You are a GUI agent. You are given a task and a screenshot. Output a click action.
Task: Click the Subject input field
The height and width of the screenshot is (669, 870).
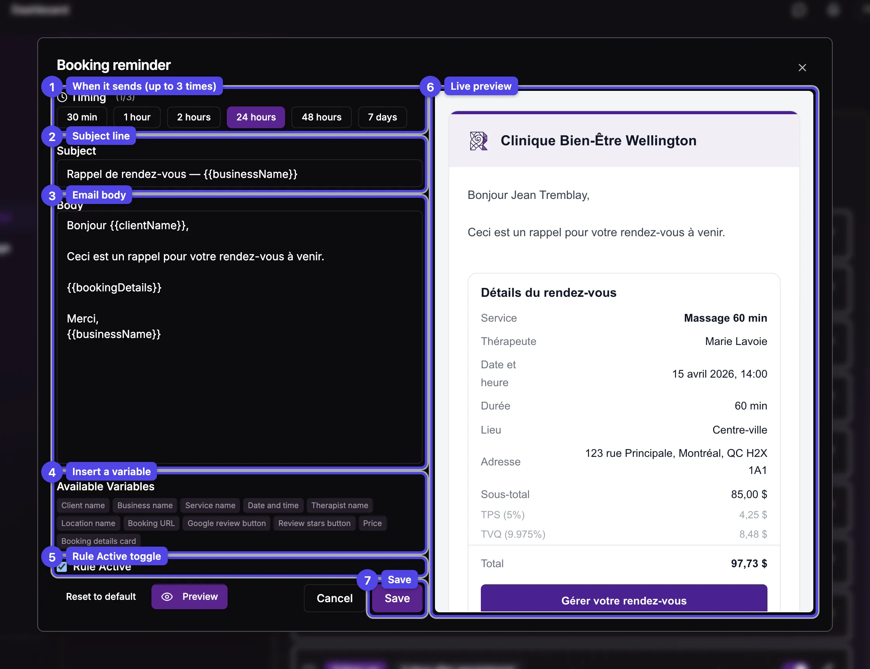(x=240, y=174)
